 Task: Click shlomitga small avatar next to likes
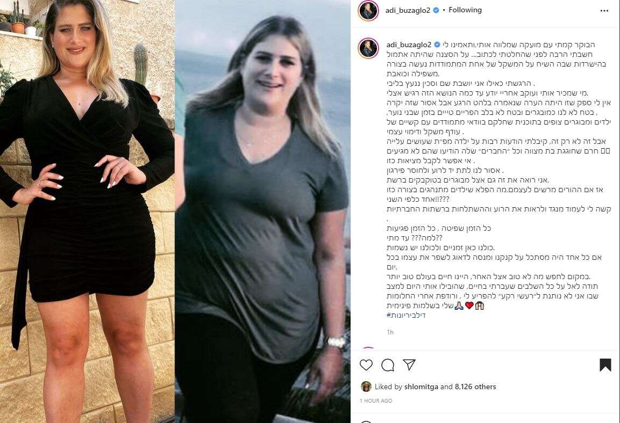[366, 386]
